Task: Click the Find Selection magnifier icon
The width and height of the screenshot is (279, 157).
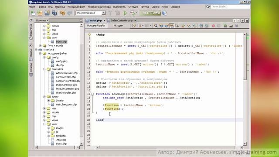Action: click(156, 26)
